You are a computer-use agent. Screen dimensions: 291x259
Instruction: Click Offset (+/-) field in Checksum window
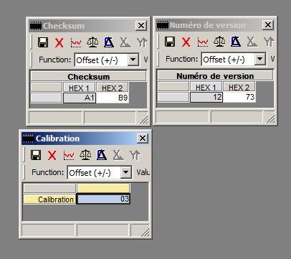[107, 60]
